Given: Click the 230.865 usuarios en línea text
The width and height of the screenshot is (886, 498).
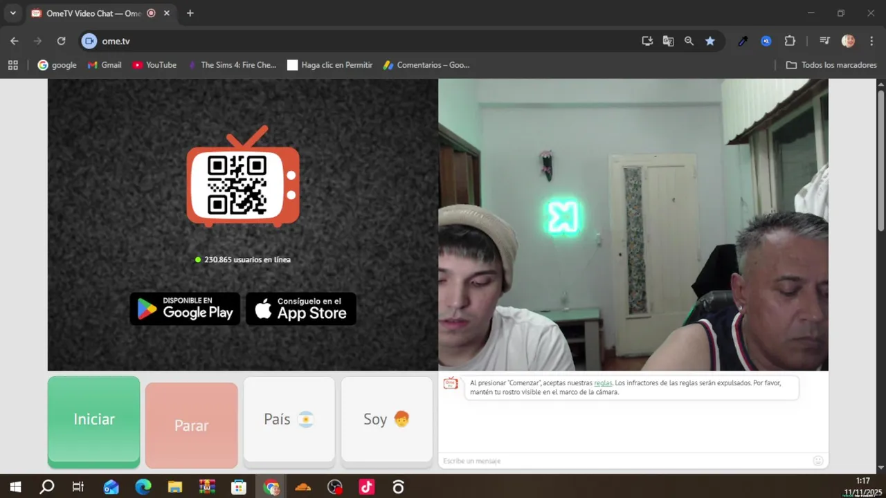Looking at the screenshot, I should click(x=247, y=259).
